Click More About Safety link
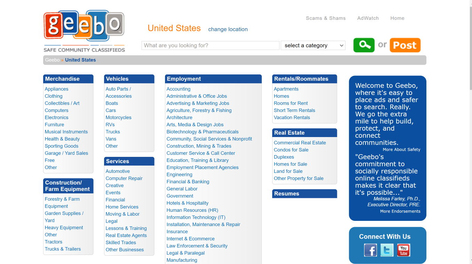472x264 pixels. click(401, 150)
